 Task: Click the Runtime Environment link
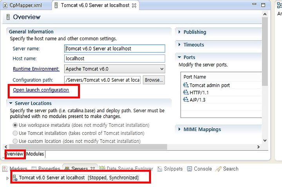36,69
